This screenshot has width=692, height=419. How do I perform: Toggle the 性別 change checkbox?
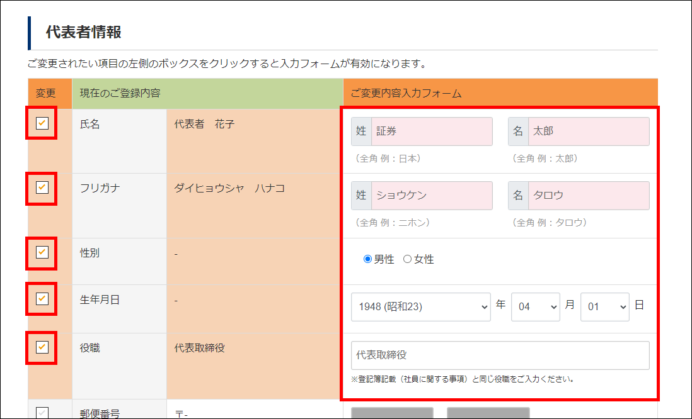tap(42, 252)
